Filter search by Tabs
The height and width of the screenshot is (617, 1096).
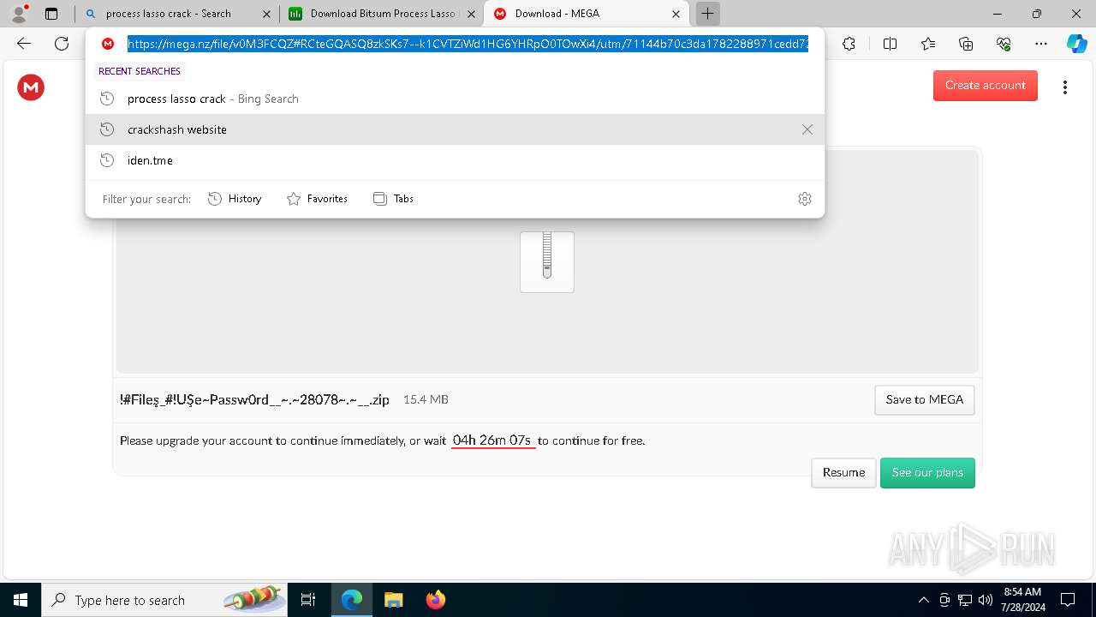tap(393, 199)
